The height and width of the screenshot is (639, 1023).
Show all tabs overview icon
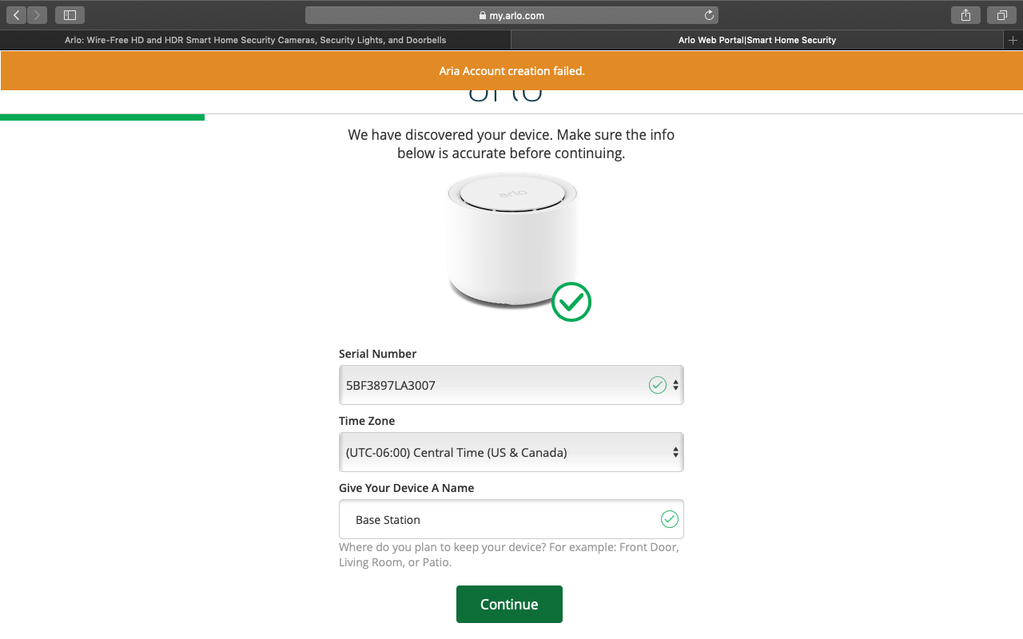point(1001,15)
